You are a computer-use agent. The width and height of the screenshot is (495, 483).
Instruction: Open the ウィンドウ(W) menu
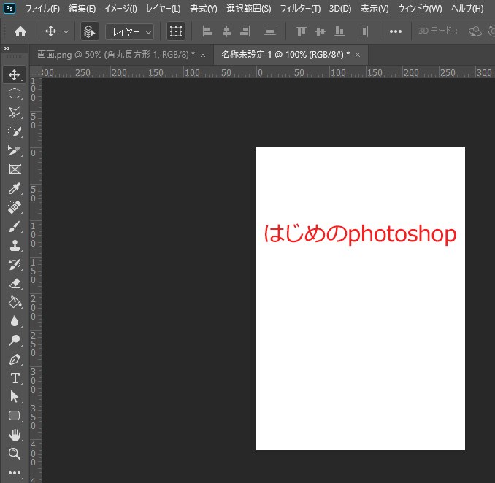(420, 9)
